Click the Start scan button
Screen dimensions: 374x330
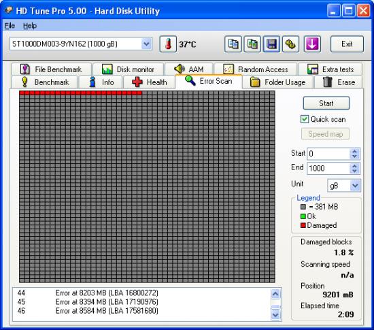click(326, 103)
